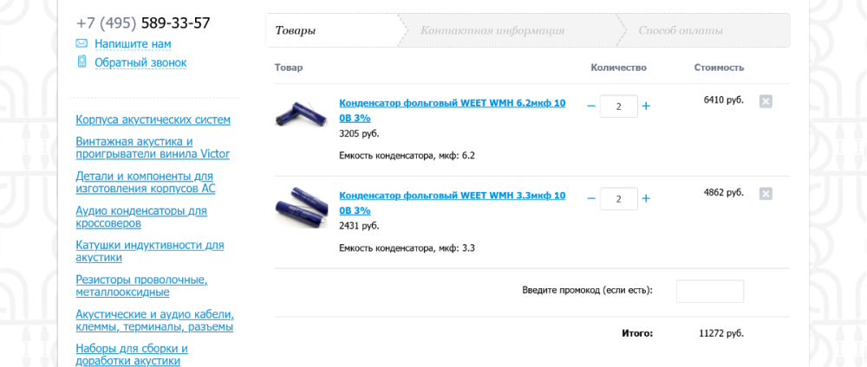Screen dimensions: 867x367
Task: Click the phone icon beside Обратный звонок
Action: [81, 62]
